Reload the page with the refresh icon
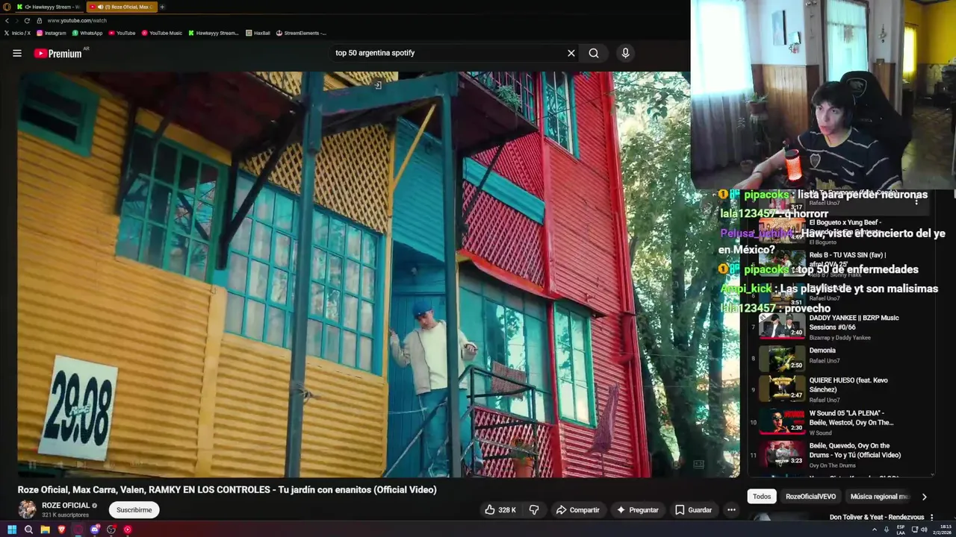This screenshot has width=956, height=537. [27, 21]
